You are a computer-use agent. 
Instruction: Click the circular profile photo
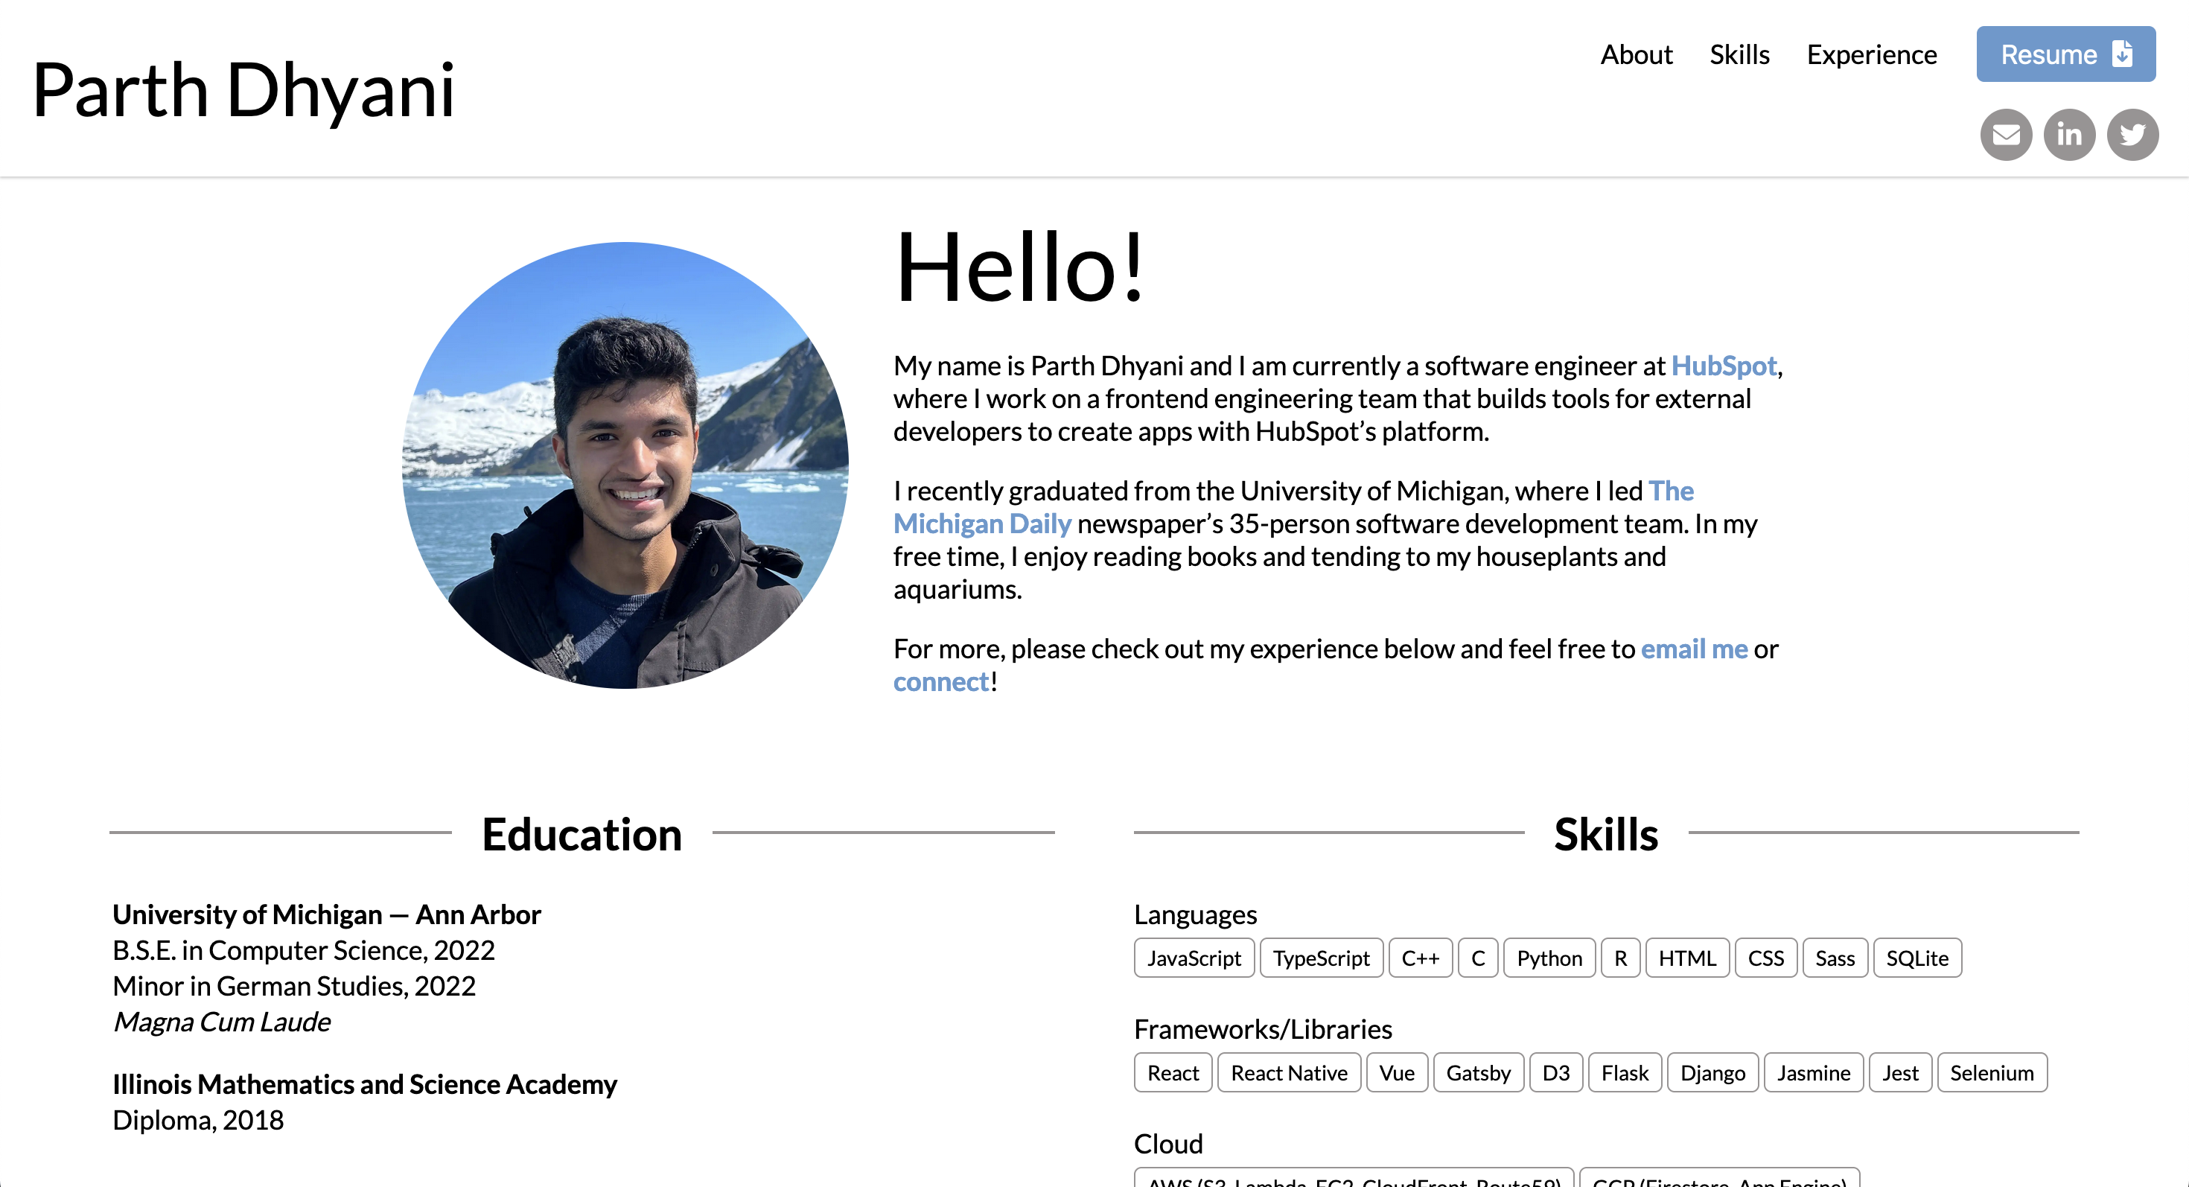pos(625,465)
